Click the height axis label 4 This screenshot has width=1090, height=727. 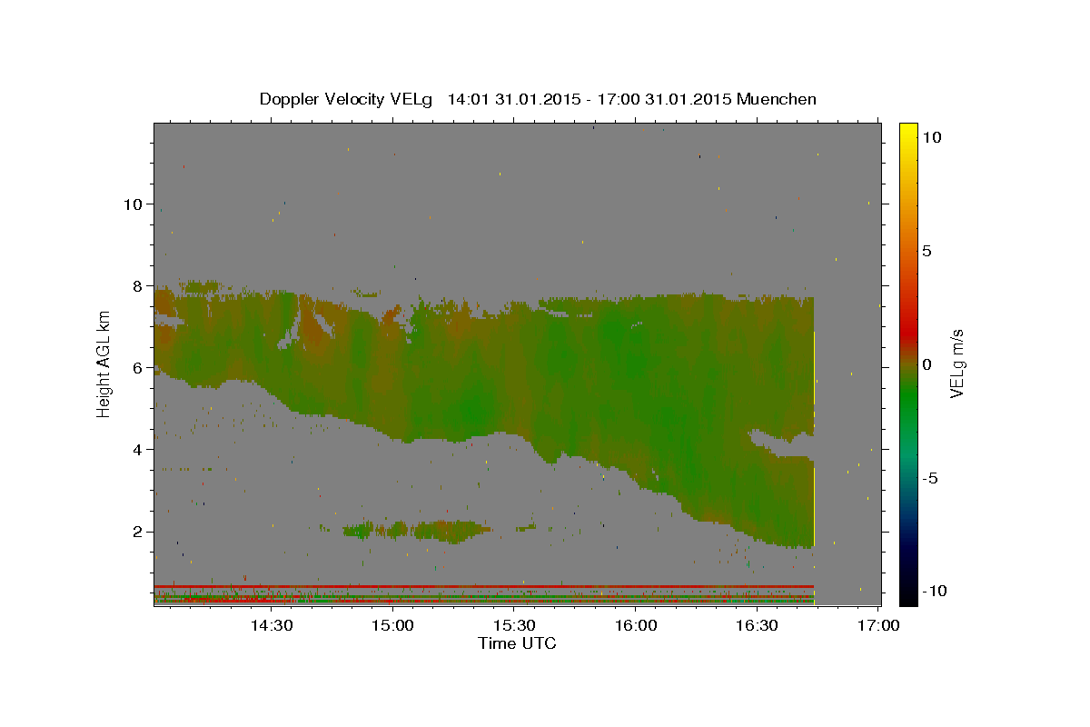coord(137,449)
